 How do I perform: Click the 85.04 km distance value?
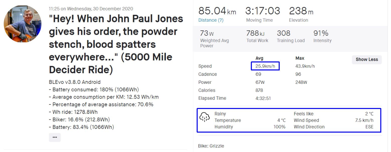coord(217,11)
